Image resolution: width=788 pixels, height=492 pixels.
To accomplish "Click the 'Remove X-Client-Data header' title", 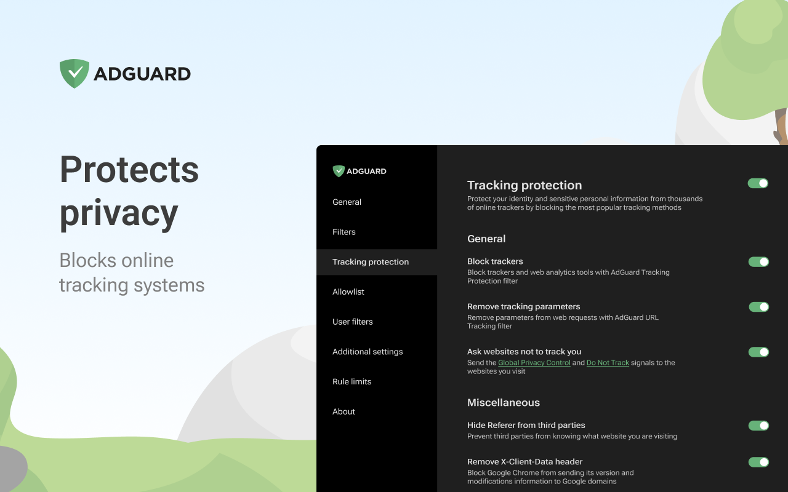I will point(525,462).
